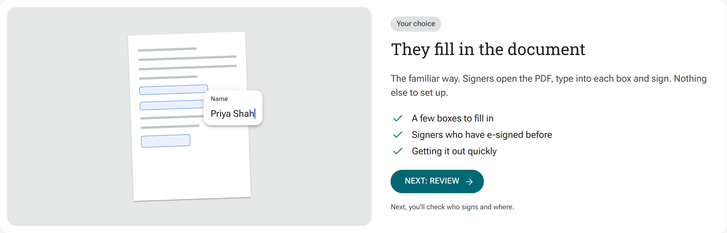Click the arrow icon in the Next button
Screen dimensions: 727x233
tap(469, 182)
